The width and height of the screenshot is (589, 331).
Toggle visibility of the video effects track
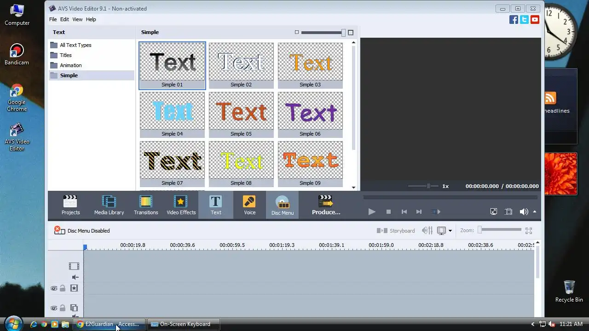point(54,288)
